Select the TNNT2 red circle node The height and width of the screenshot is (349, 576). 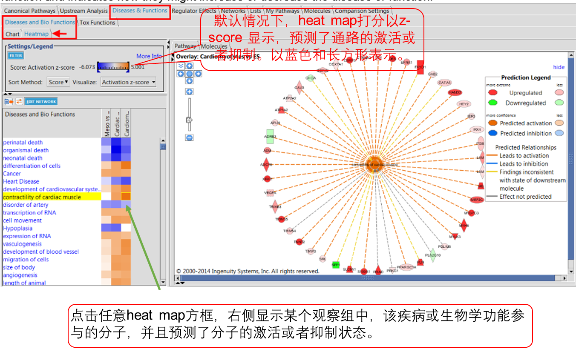pyautogui.click(x=299, y=241)
